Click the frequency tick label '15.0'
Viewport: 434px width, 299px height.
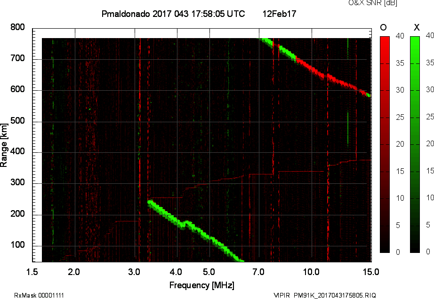371,272
